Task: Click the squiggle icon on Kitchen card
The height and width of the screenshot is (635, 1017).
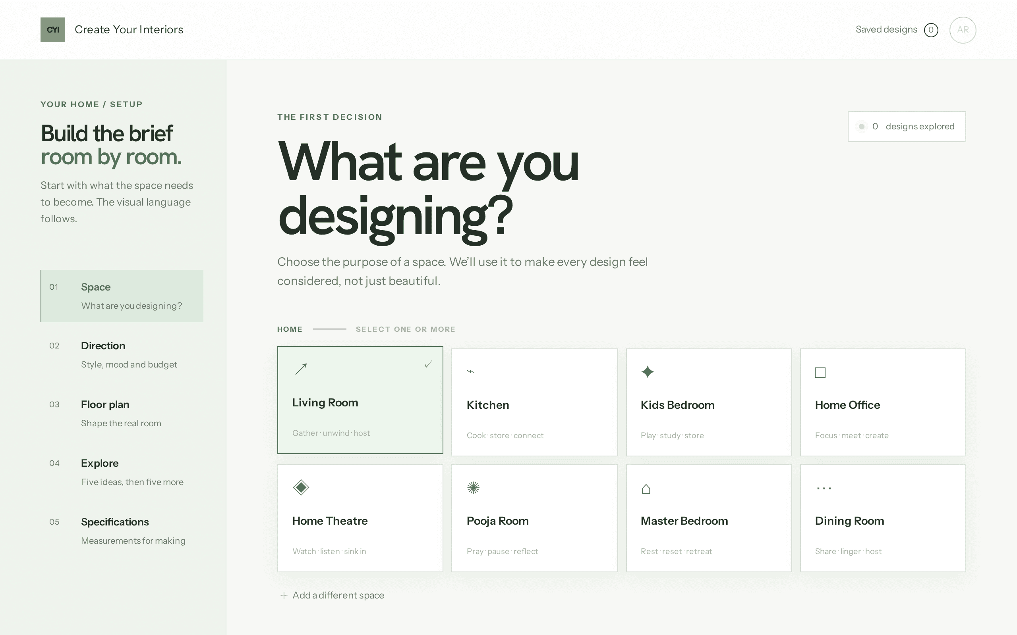Action: (x=471, y=371)
